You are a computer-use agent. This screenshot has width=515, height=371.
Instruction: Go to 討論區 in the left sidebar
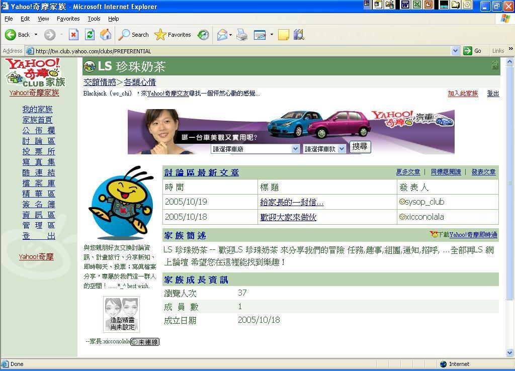(39, 141)
